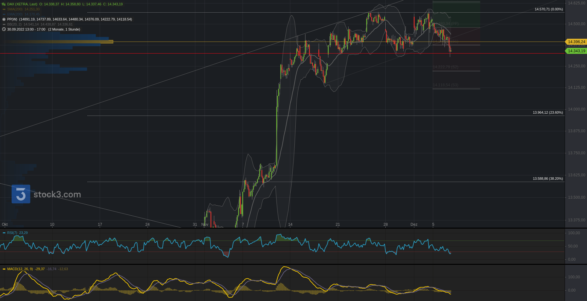Open the 2 Monate, 1 Stunde timeframe selector

point(64,29)
